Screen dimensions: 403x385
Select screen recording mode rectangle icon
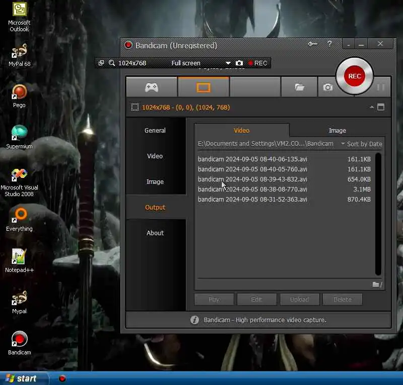204,87
